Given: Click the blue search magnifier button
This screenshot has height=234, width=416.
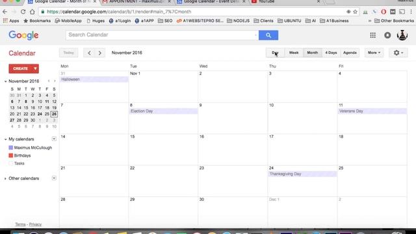Looking at the screenshot, I should 268,35.
